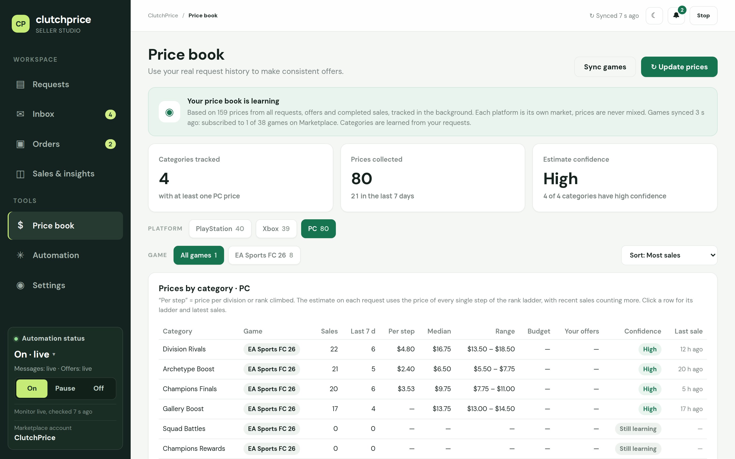Open Settings in the sidebar menu

coord(65,285)
